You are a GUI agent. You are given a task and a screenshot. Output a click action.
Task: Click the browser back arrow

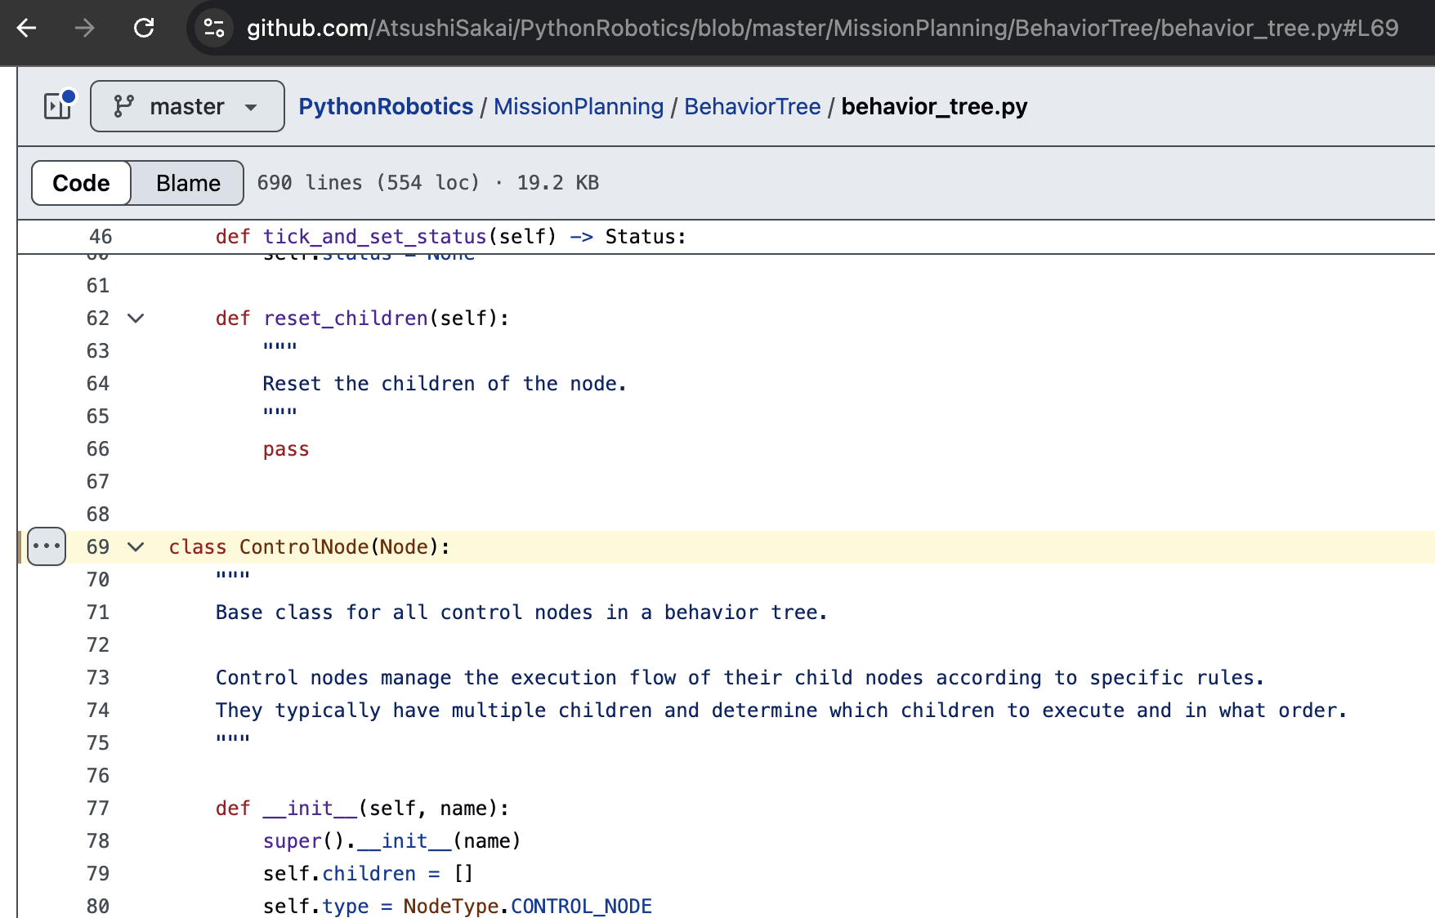point(27,29)
